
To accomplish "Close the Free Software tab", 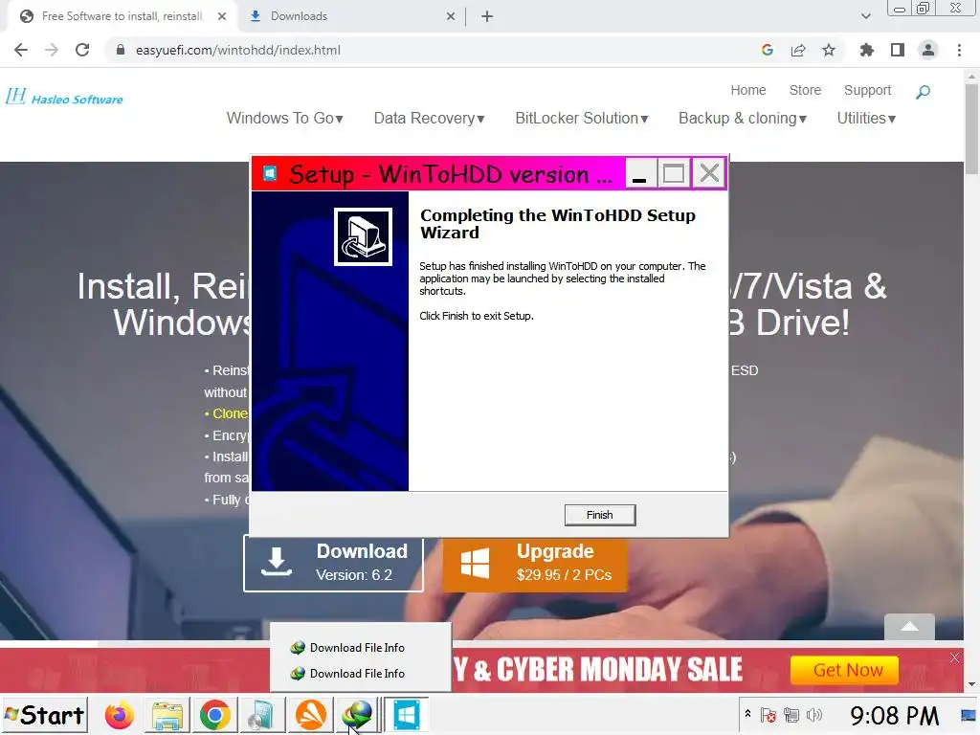I will click(x=222, y=16).
